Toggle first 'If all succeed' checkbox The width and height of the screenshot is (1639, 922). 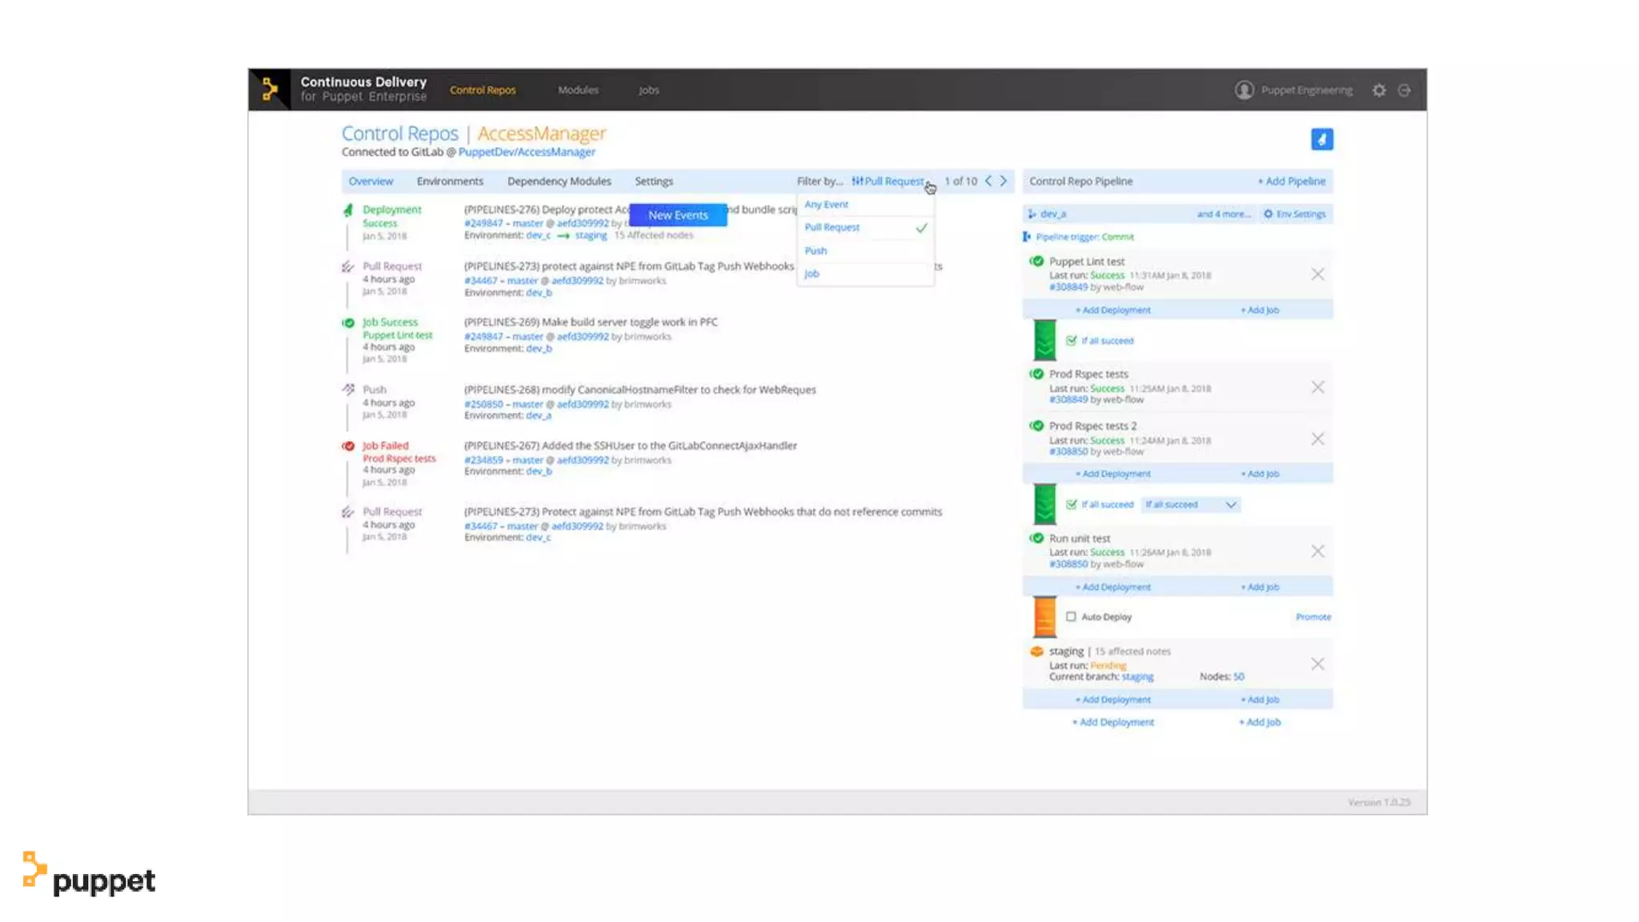[1071, 341]
